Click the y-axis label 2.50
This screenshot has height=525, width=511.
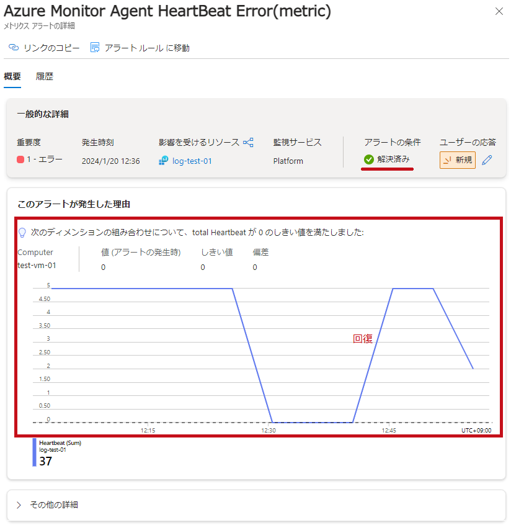coord(45,352)
